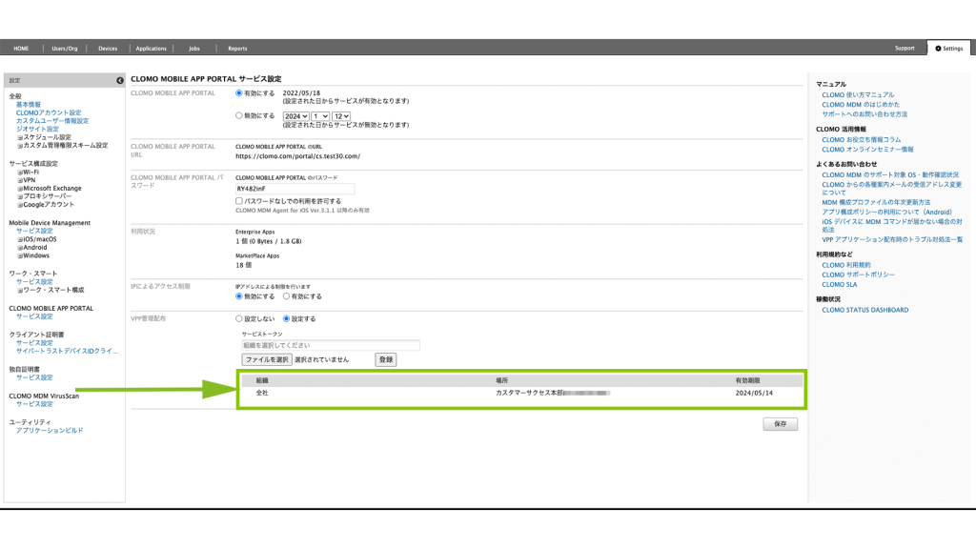Open CLOMO お役立ち情報コラム
976x549 pixels.
coord(862,140)
